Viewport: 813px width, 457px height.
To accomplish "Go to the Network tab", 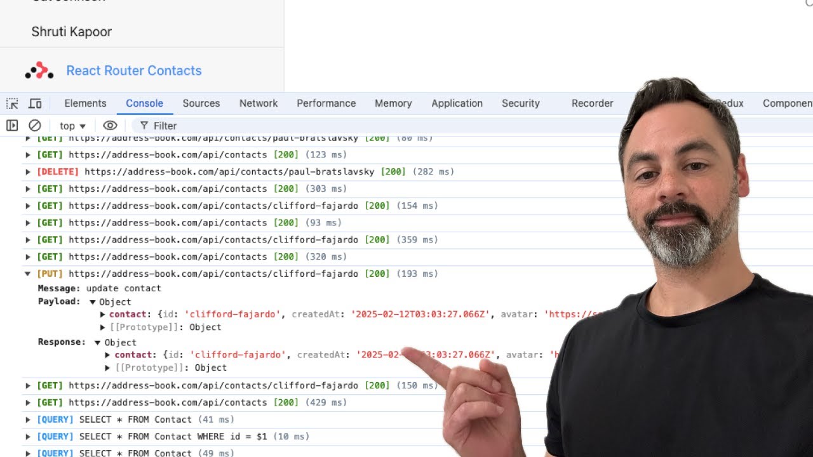I will 259,103.
